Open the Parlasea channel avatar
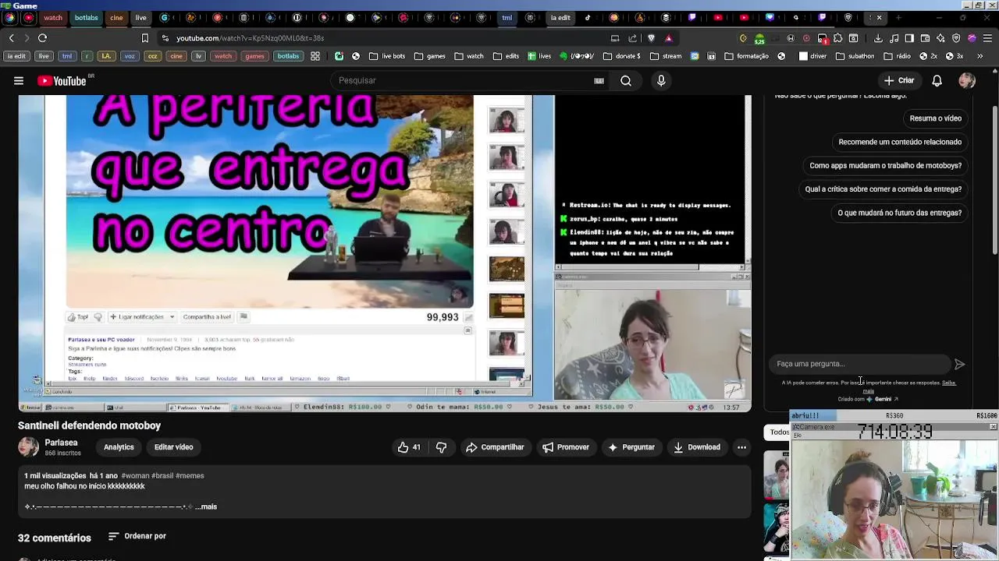999x561 pixels. point(28,447)
